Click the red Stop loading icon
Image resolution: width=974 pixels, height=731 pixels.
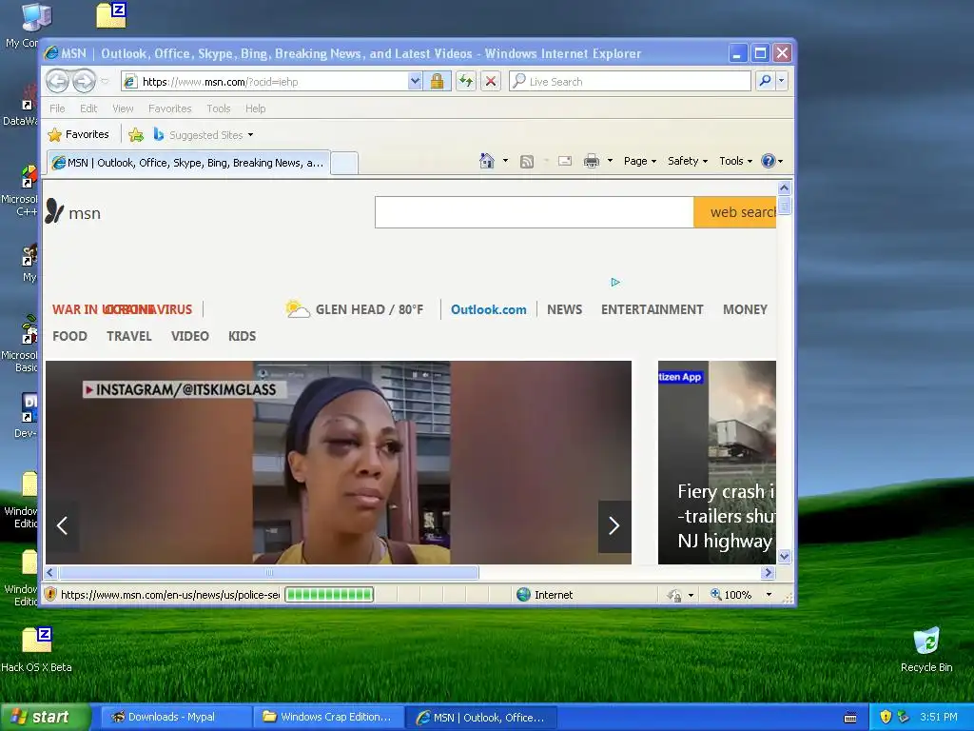click(491, 81)
